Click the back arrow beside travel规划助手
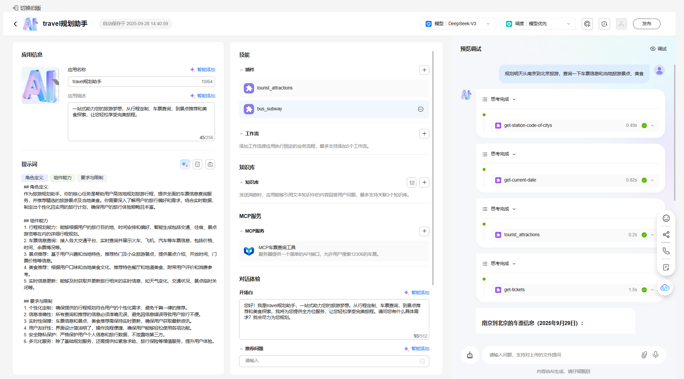This screenshot has height=379, width=684. point(15,24)
